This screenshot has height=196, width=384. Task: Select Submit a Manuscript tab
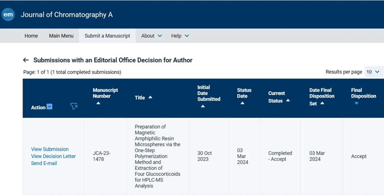click(x=107, y=36)
